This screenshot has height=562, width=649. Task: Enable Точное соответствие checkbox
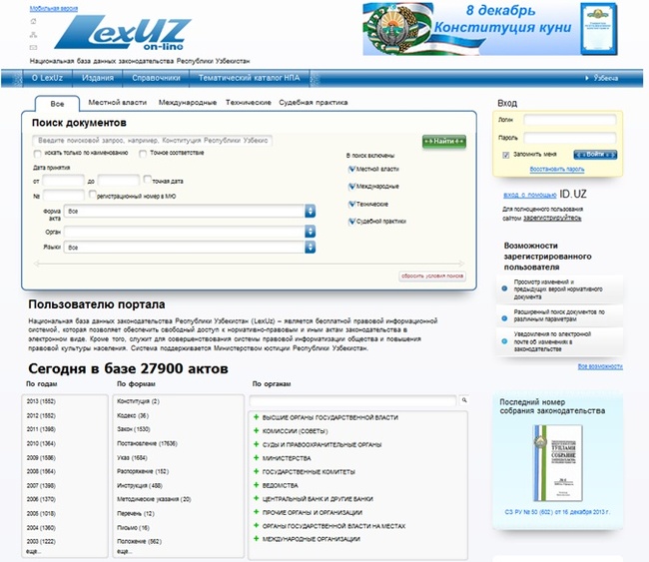pos(143,154)
